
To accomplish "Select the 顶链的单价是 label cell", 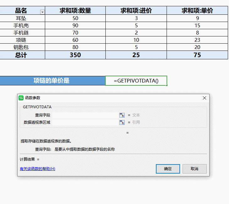I will point(52,81).
